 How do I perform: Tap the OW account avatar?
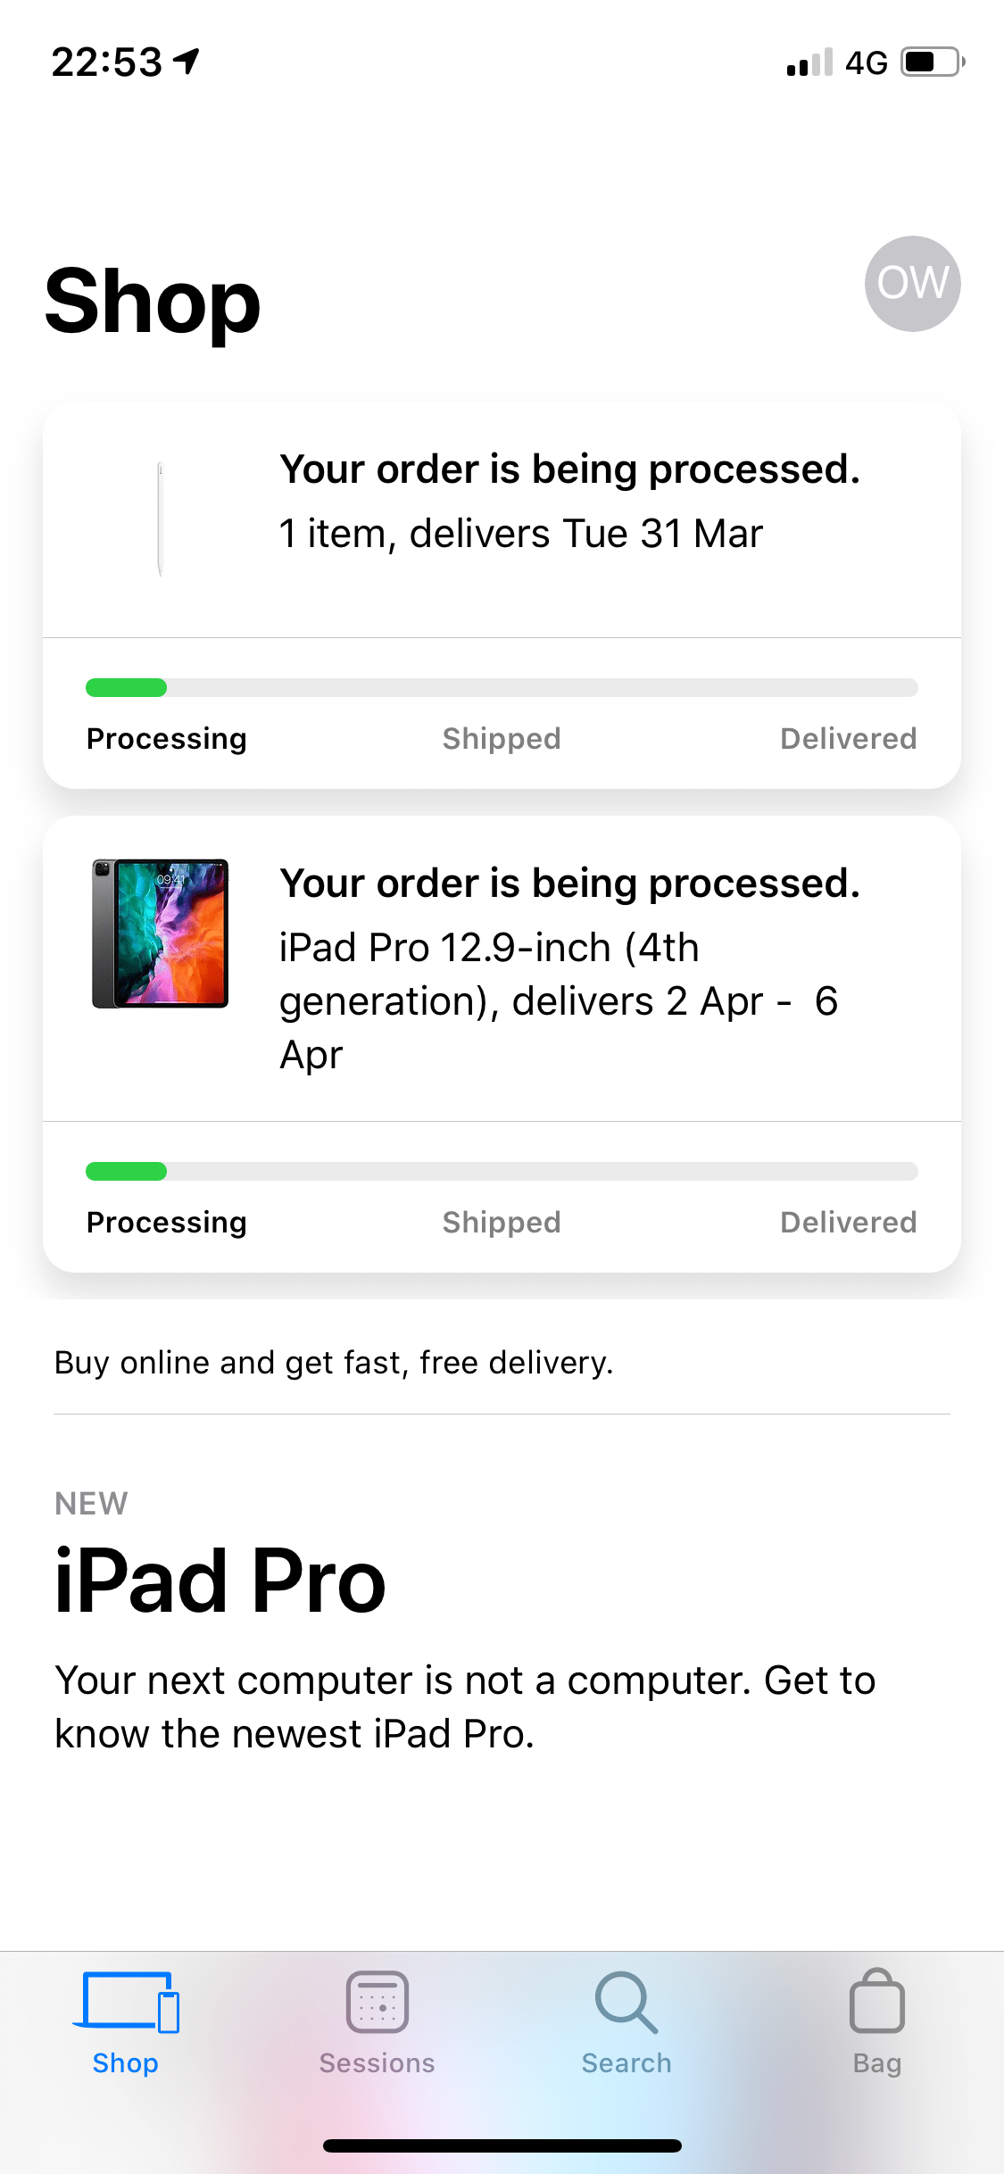913,284
